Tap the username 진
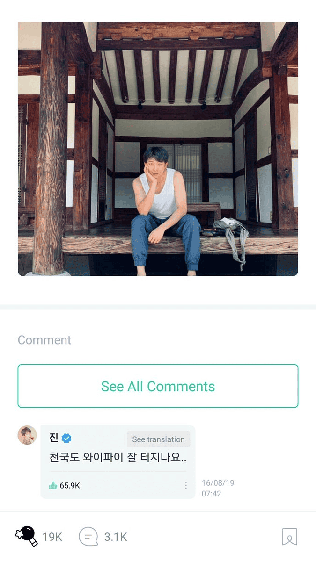Image resolution: width=316 pixels, height=561 pixels. click(54, 438)
